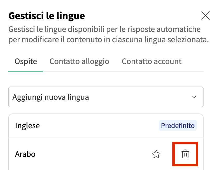The height and width of the screenshot is (170, 216).
Task: Close the Gestisci le lingue dialog
Action: pos(206,16)
